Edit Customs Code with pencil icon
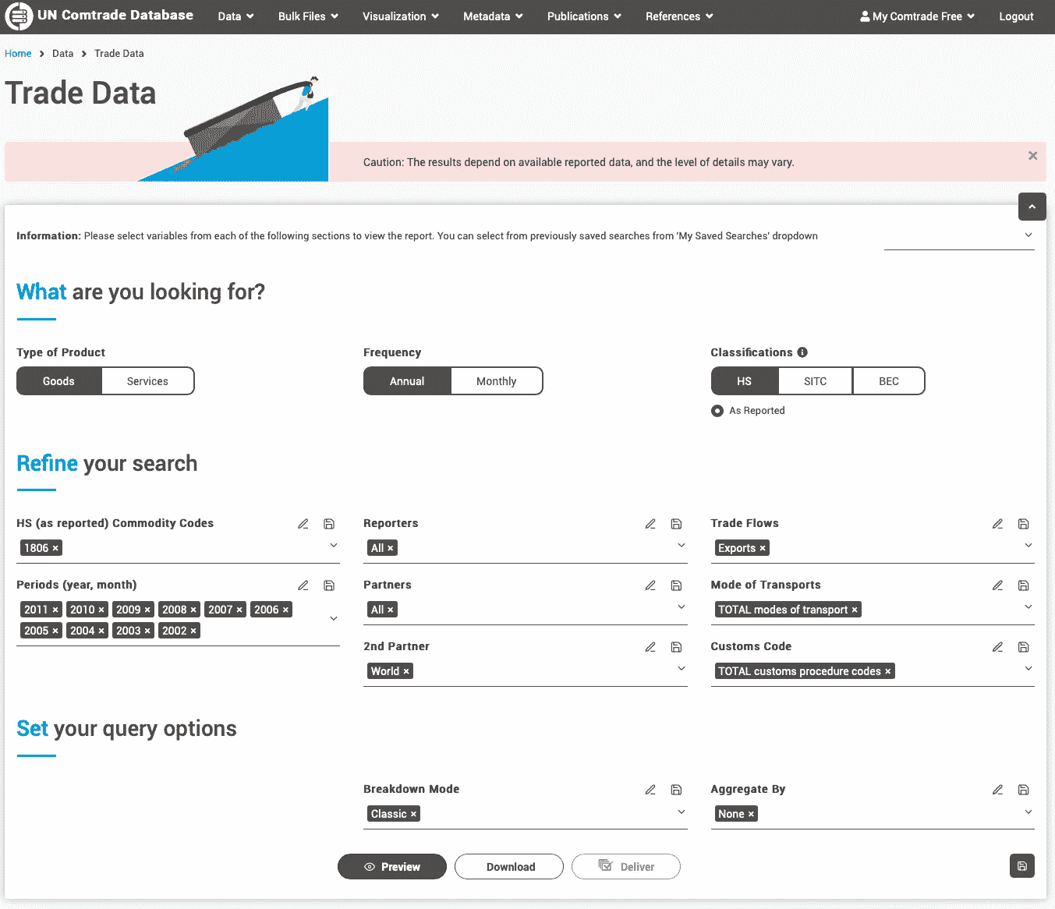This screenshot has height=909, width=1055. [x=997, y=647]
